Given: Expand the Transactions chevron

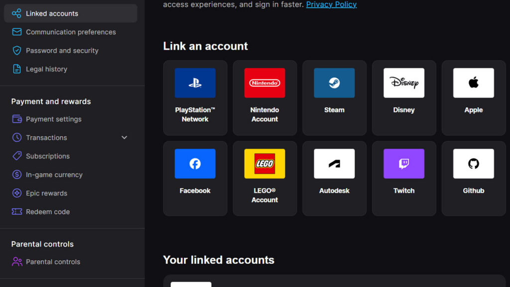Looking at the screenshot, I should 124,138.
